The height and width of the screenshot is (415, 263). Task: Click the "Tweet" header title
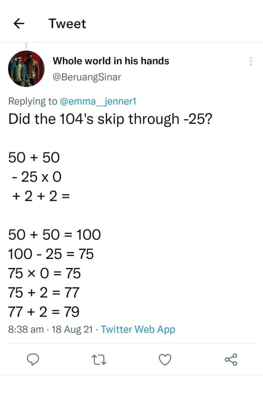[x=67, y=24]
